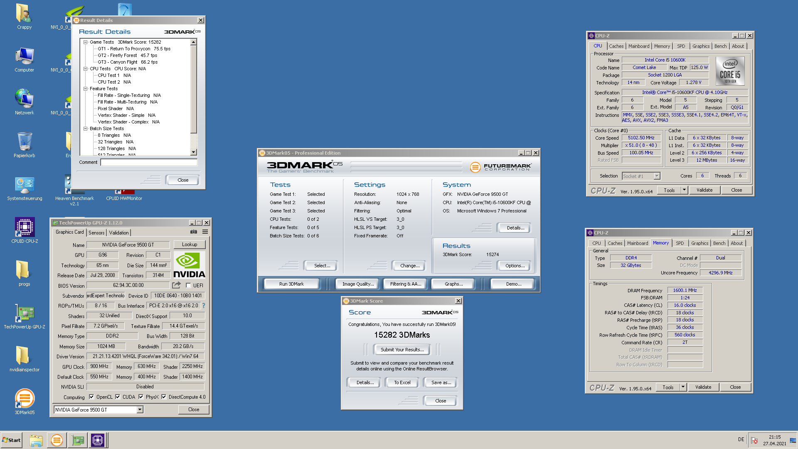Click the Futuremark Corporation logo
798x449 pixels.
(x=501, y=167)
